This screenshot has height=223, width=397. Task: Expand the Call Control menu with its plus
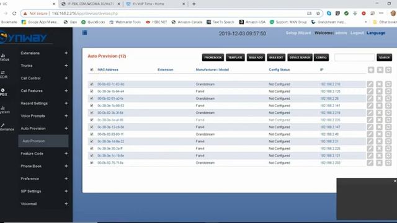66,78
